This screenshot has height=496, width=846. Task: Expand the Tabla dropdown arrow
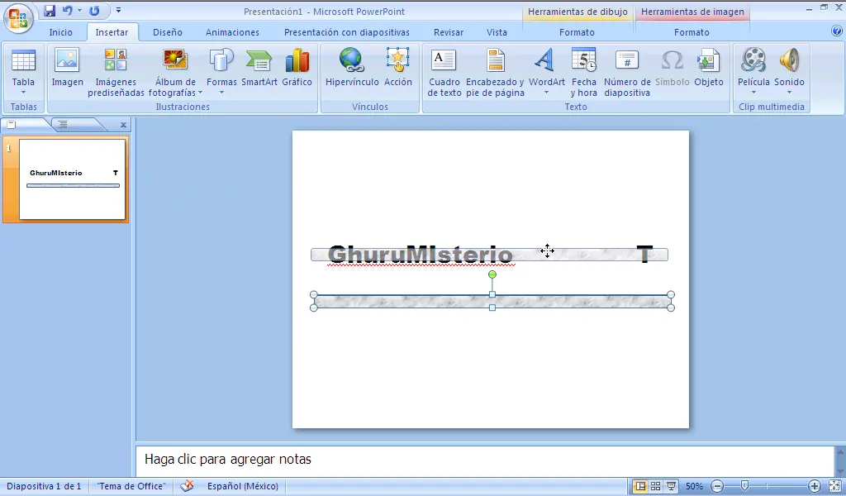tap(23, 93)
